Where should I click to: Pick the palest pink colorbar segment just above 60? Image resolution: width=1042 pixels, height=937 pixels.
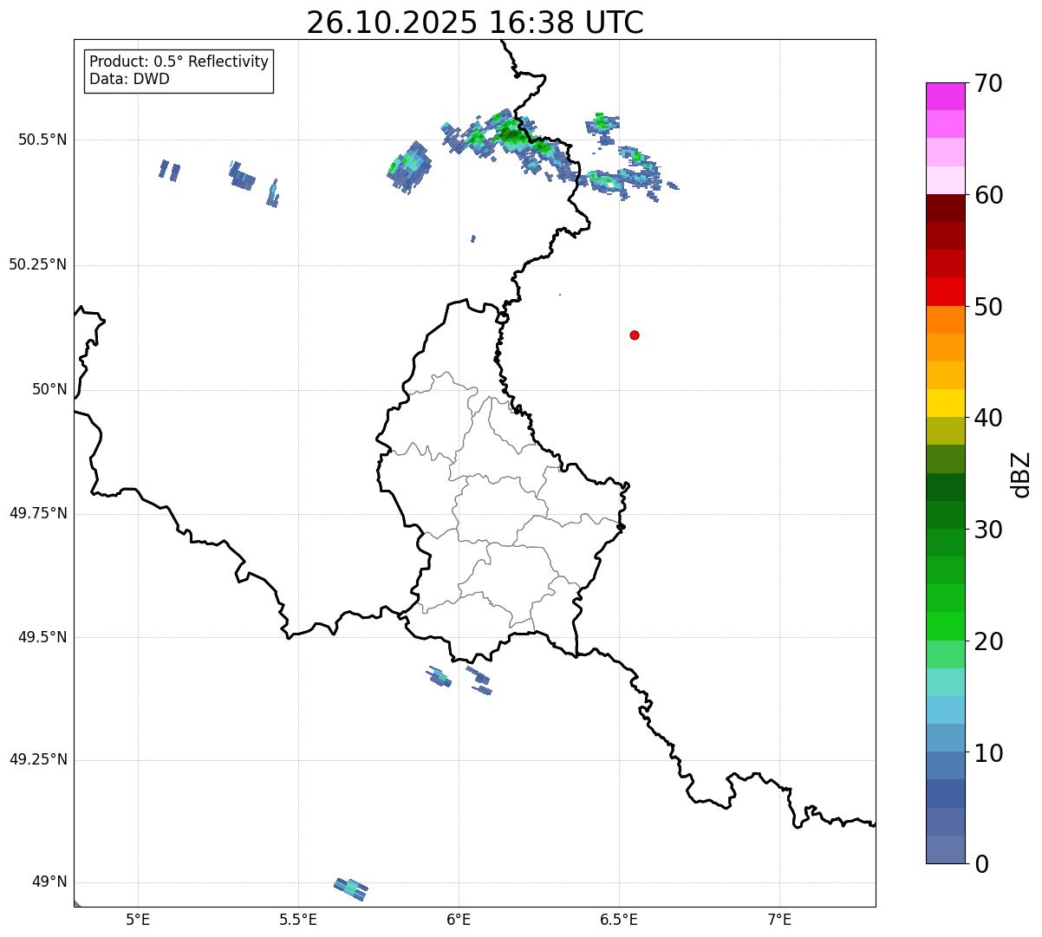(946, 180)
